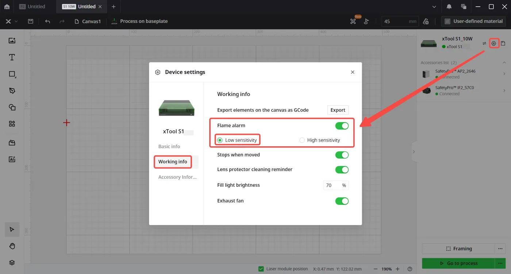
Task: Select the rectangle shape tool
Action: coord(12,74)
